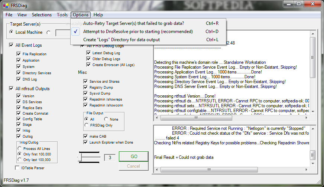Toggle Registry Dump checkbox
The image size is (324, 187).
pyautogui.click(x=85, y=87)
